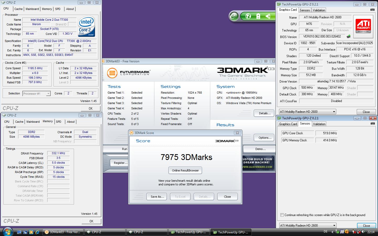This screenshot has width=378, height=236.
Task: Click Close in the lower GPU-Z sensors window
Action: pos(366,226)
